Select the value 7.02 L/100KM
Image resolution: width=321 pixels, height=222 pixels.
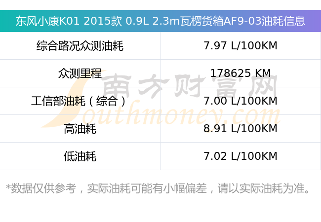pos(241,156)
